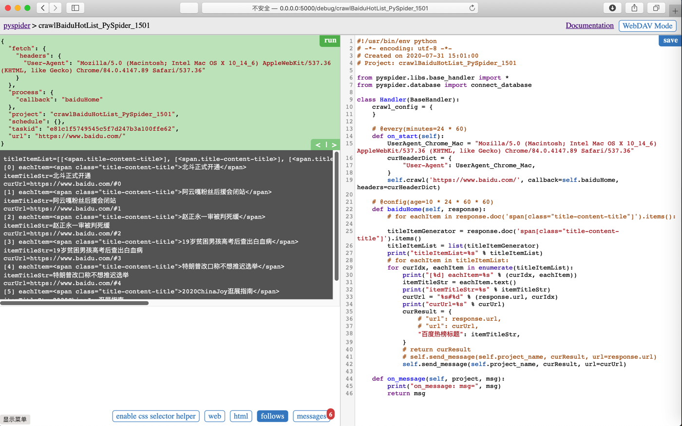Go forward with Safari forward arrow
The width and height of the screenshot is (682, 426).
coord(56,8)
